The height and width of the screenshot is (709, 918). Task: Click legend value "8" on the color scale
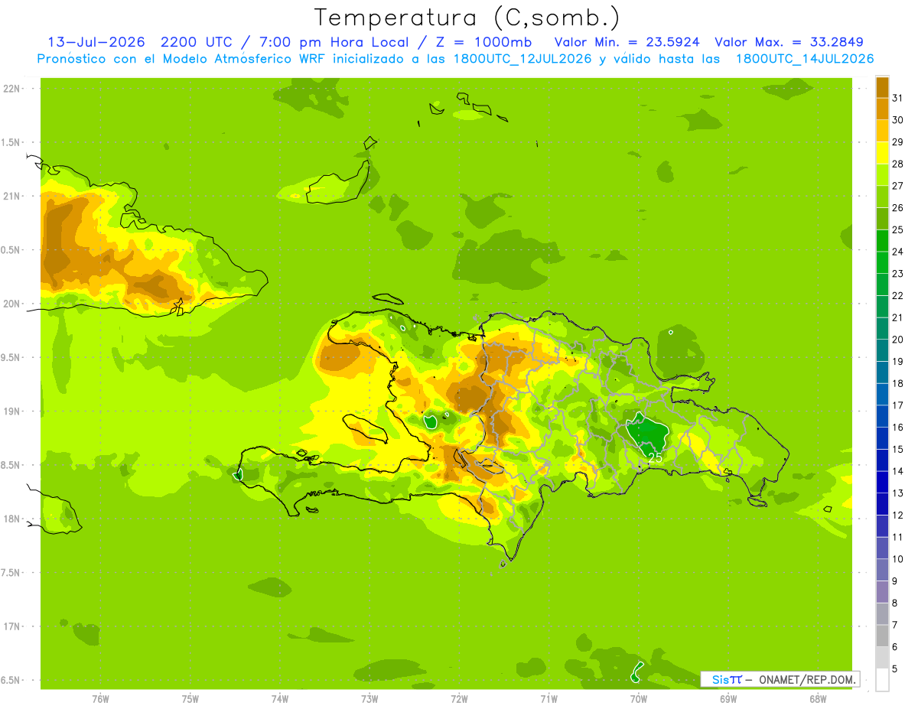895,603
